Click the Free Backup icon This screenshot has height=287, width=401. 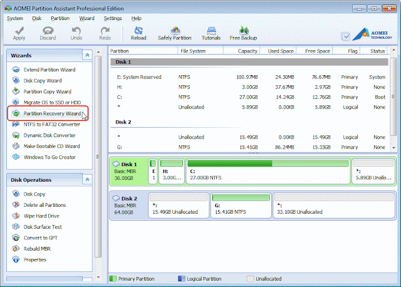244,31
